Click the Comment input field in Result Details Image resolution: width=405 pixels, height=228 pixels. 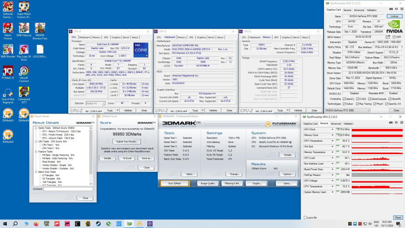click(x=68, y=189)
